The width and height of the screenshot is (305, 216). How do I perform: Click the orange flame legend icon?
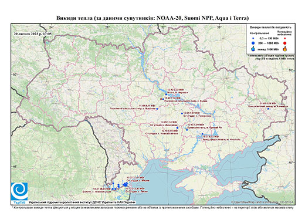pos(285,49)
